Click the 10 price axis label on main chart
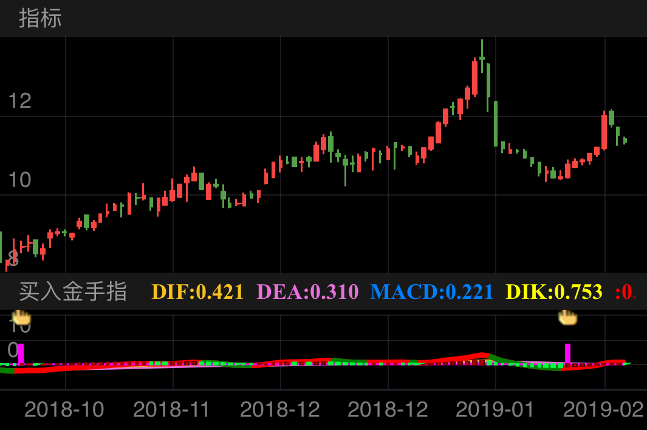 pyautogui.click(x=19, y=180)
